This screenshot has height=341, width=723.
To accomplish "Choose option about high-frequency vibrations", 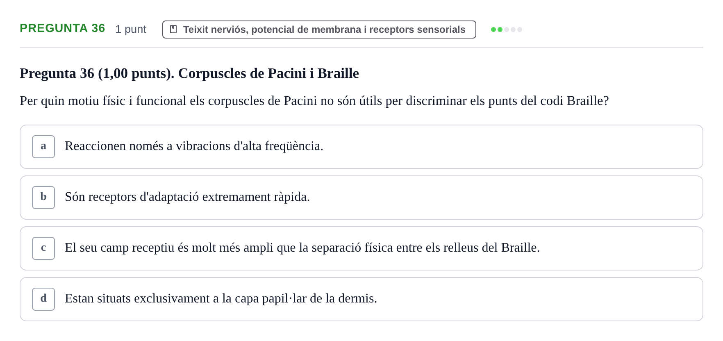I will (361, 147).
